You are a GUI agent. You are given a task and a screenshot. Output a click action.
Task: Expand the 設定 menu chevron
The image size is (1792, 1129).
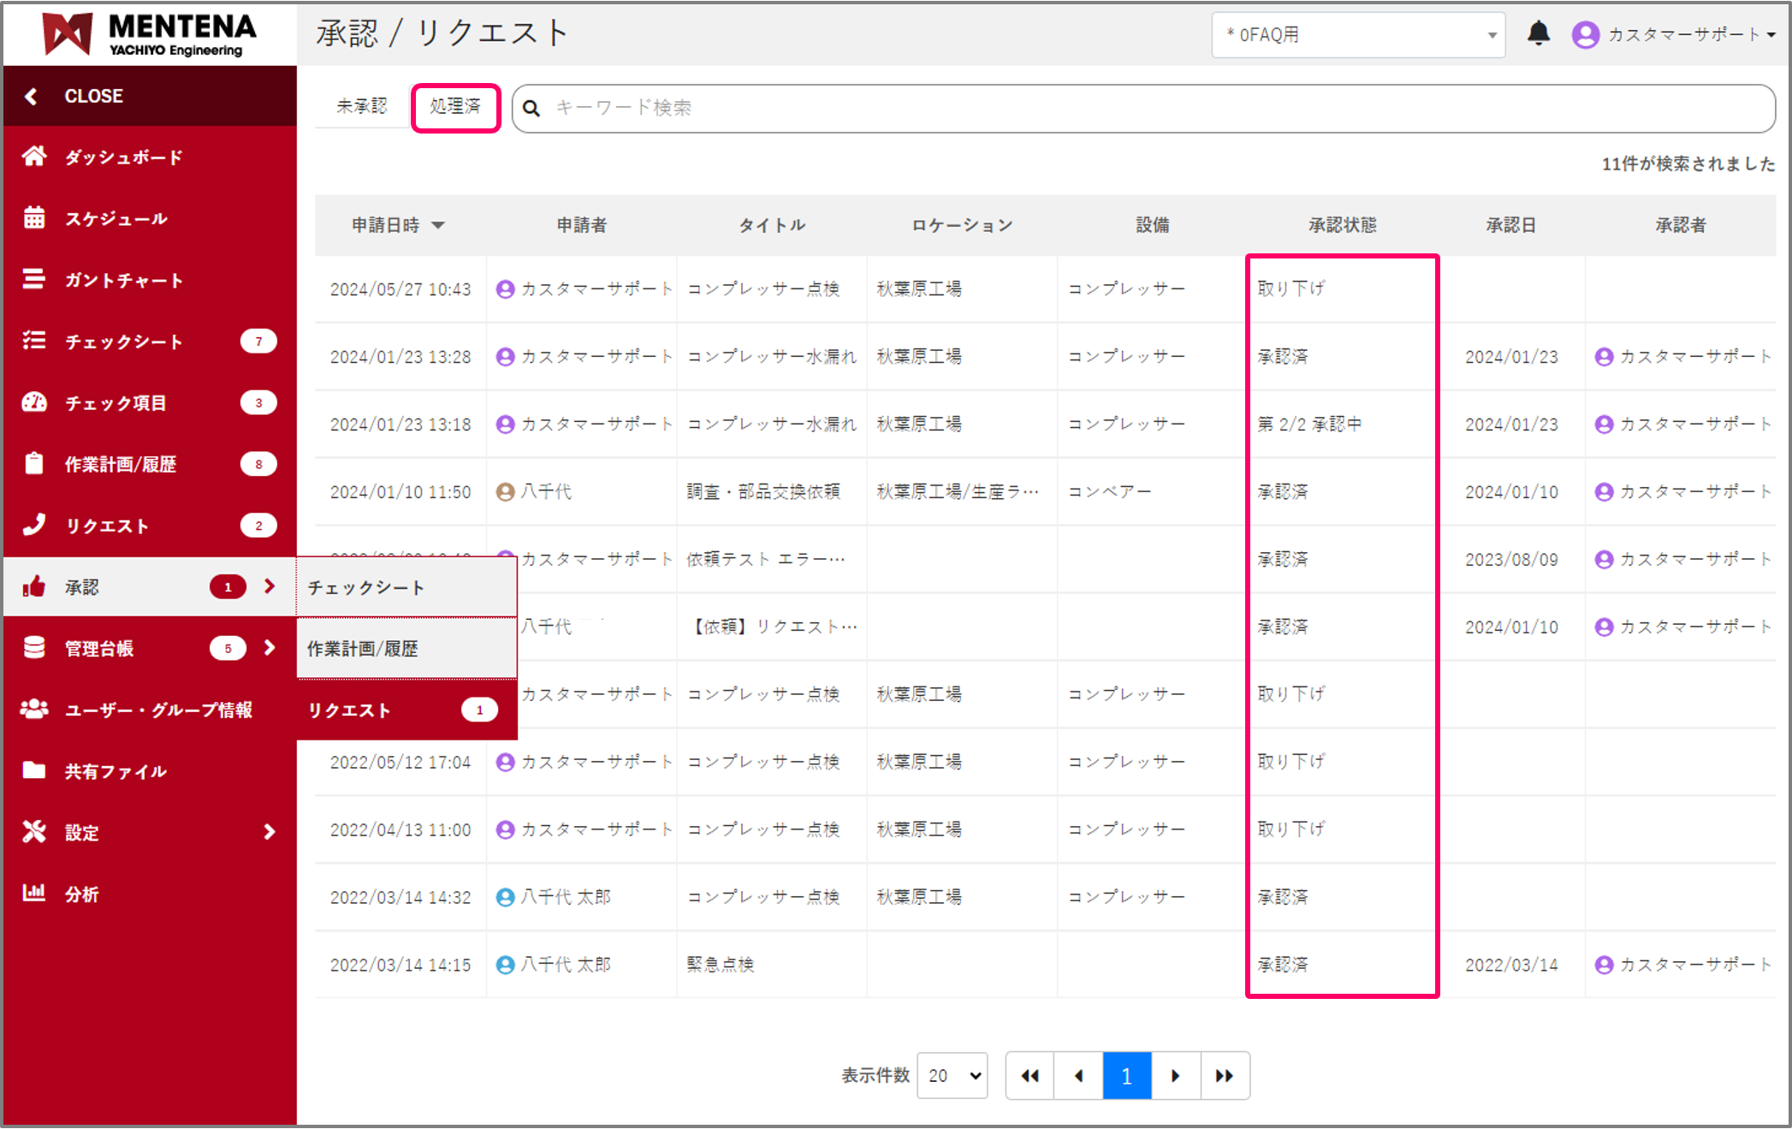270,832
